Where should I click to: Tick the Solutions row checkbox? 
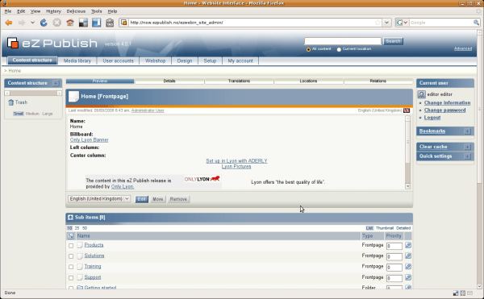(x=71, y=256)
